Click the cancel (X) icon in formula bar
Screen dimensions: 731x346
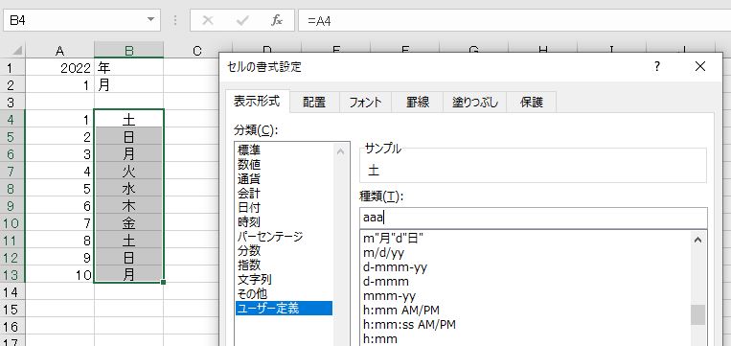[x=208, y=20]
